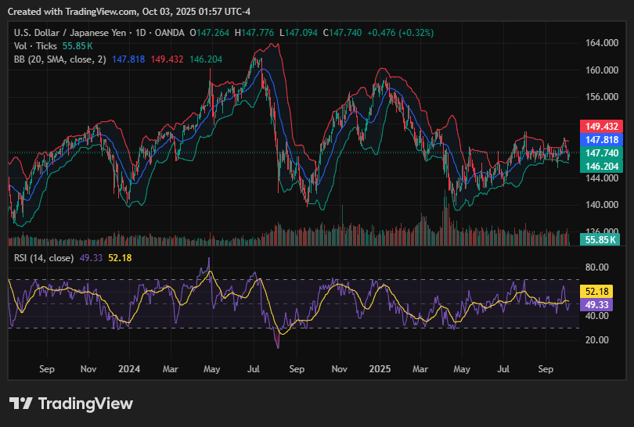Click the green 146.204 lower band price tag

tap(600, 167)
